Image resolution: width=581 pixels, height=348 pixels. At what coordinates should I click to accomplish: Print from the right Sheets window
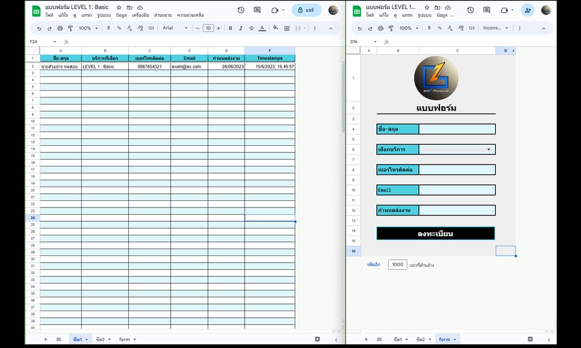coord(381,28)
